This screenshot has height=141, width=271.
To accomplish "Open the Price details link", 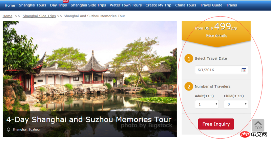I will (216, 36).
